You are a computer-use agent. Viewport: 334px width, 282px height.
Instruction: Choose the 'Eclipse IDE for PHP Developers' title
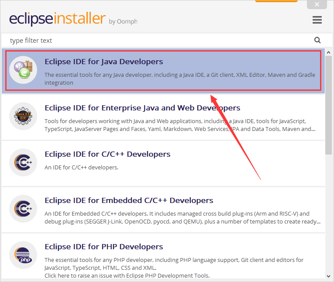(x=103, y=247)
